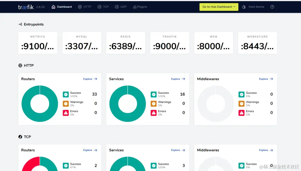Screen dimensions: 301x171
Task: Click the Traefik logo in navbar
Action: pyautogui.click(x=26, y=7)
